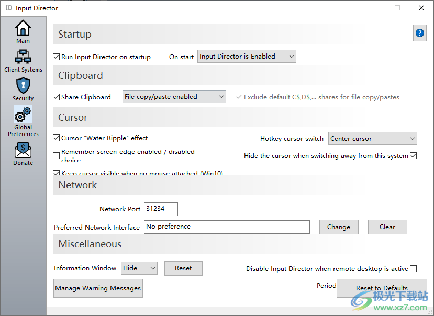Image resolution: width=434 pixels, height=316 pixels.
Task: Click the "Hotkey cursor switch" label
Action: point(292,139)
